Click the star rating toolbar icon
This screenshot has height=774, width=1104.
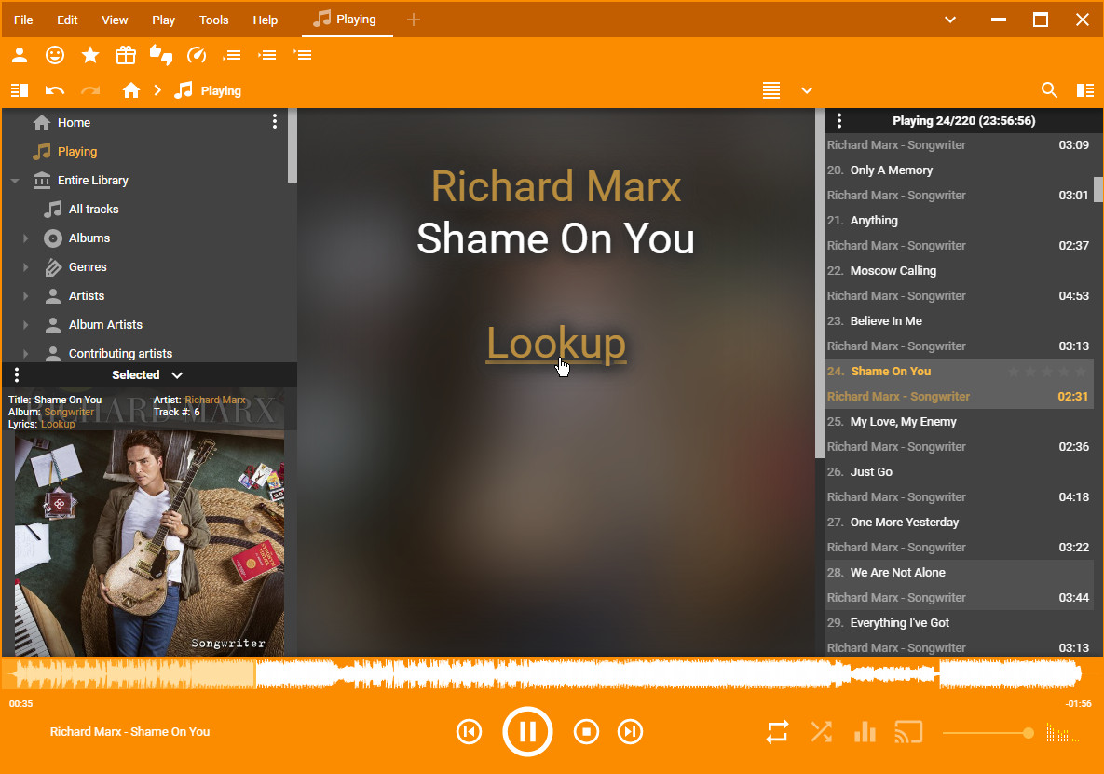click(x=90, y=55)
